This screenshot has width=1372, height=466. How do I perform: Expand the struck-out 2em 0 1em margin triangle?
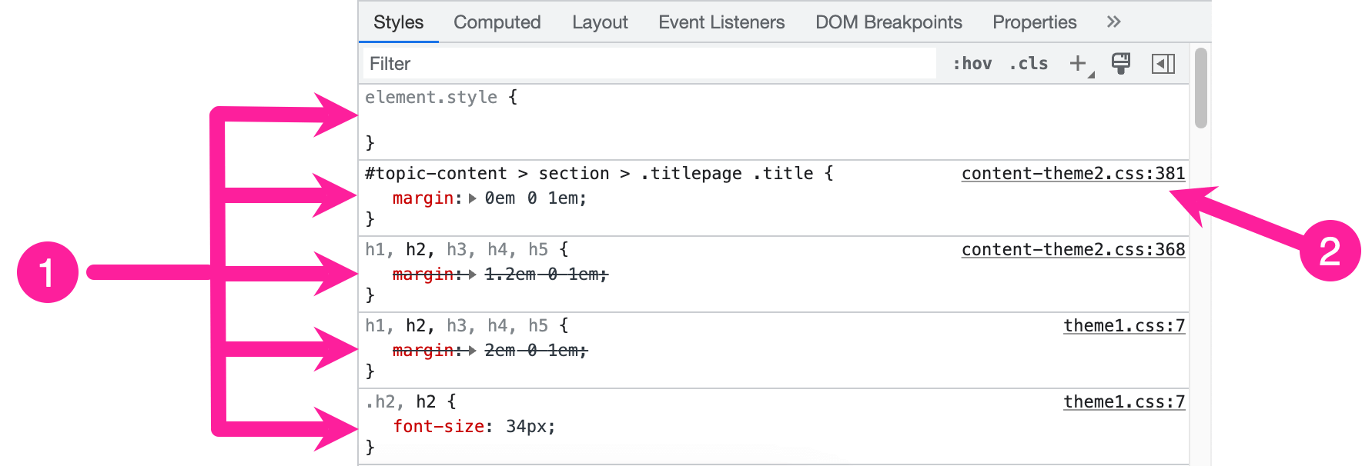[473, 351]
